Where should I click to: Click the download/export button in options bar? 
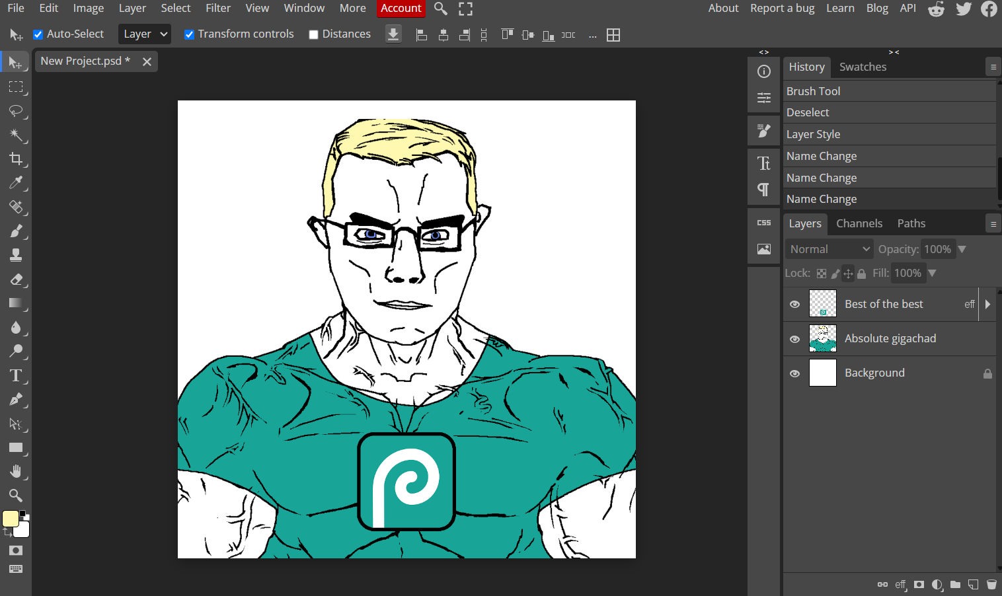pyautogui.click(x=393, y=34)
